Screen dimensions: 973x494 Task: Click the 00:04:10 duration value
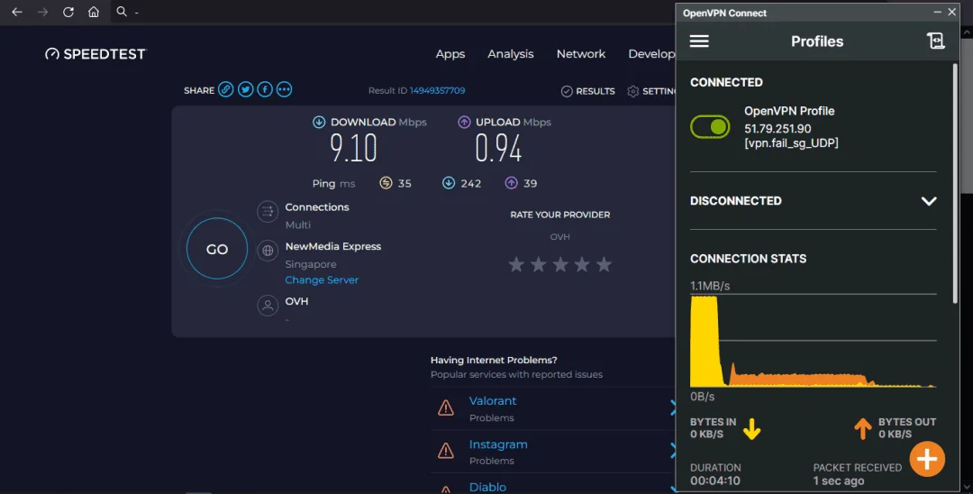714,481
